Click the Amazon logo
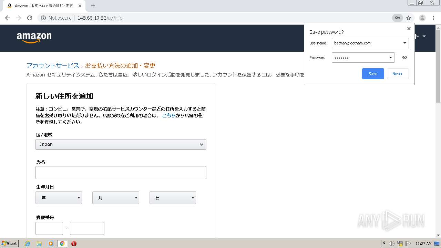The image size is (441, 248). click(x=34, y=38)
